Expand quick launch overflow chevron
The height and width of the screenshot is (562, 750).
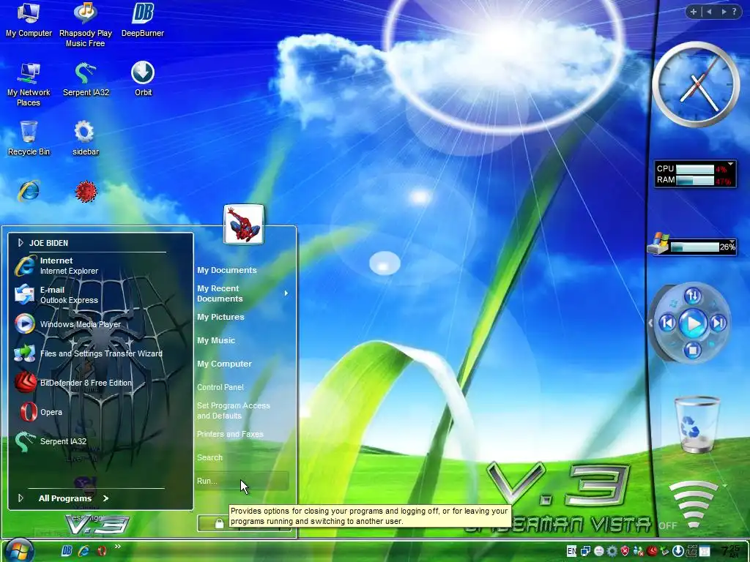pos(118,547)
